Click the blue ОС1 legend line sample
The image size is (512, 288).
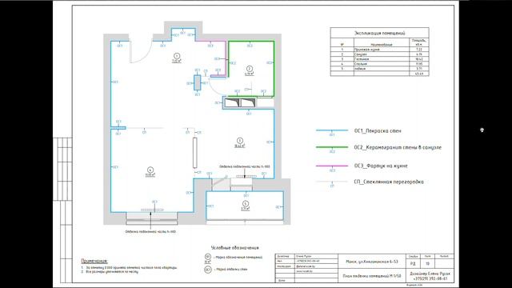pos(332,130)
